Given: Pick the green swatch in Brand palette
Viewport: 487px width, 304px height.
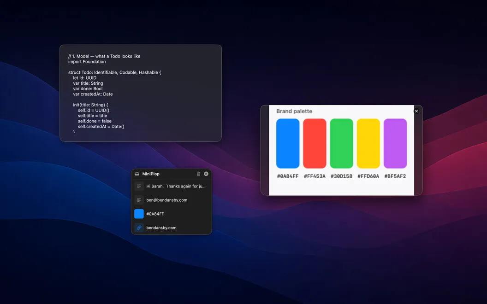Looking at the screenshot, I should [x=341, y=143].
